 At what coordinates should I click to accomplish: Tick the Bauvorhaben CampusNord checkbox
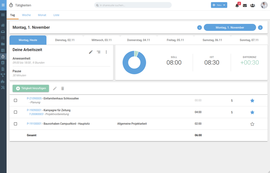click(x=15, y=124)
